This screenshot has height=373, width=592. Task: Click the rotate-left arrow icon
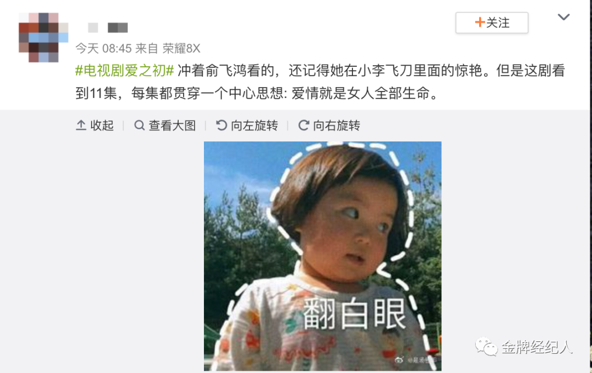click(221, 125)
